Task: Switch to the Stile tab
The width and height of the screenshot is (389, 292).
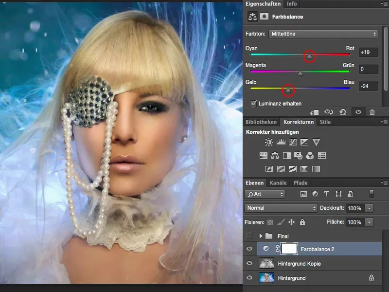Action: click(325, 122)
